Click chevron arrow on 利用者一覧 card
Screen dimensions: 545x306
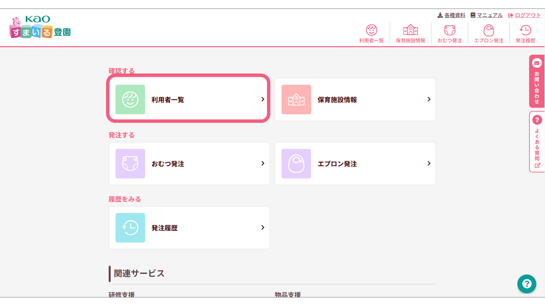263,99
